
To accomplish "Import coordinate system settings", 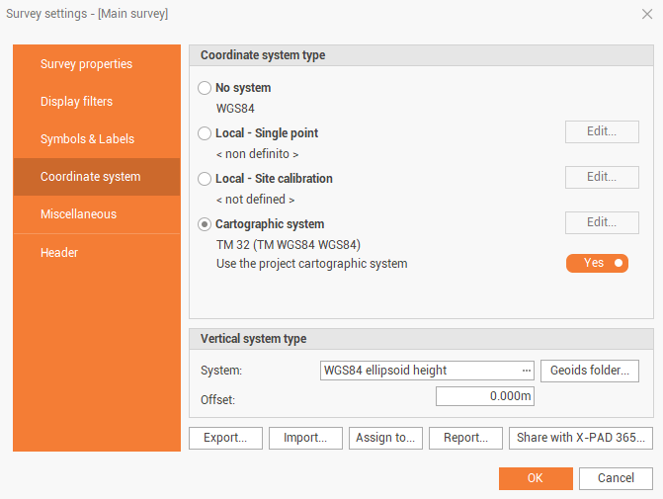I will (305, 438).
